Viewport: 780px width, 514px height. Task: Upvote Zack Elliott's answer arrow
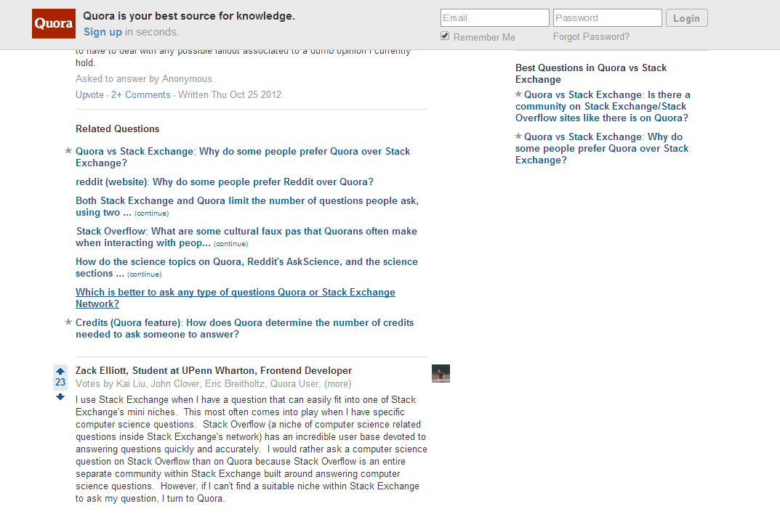click(60, 371)
